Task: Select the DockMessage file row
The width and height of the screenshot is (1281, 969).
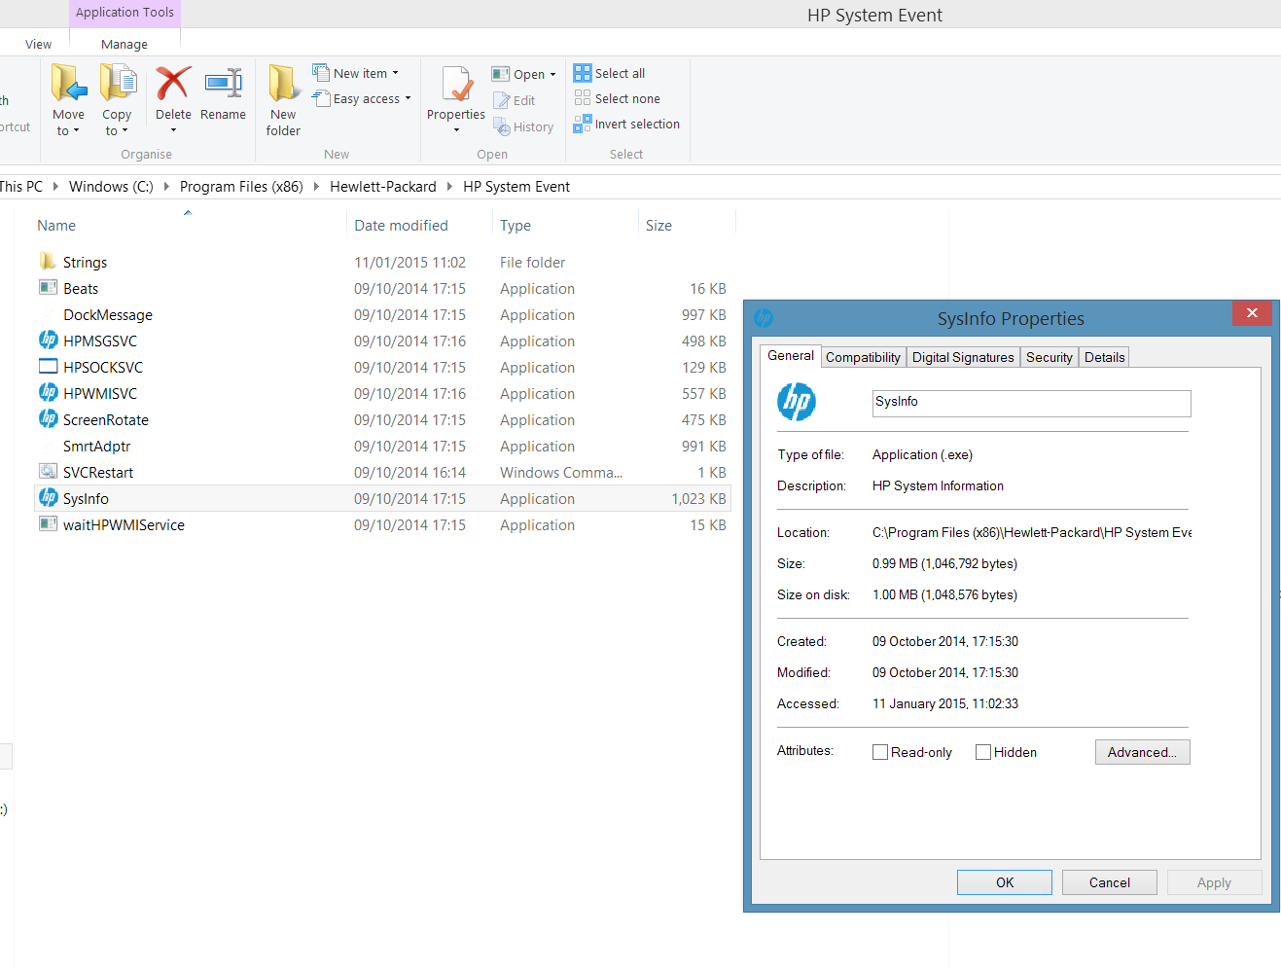Action: pyautogui.click(x=382, y=314)
